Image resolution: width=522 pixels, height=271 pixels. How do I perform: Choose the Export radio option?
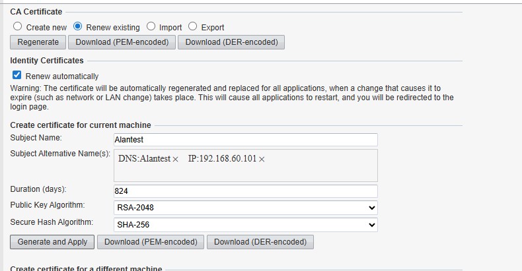(193, 27)
